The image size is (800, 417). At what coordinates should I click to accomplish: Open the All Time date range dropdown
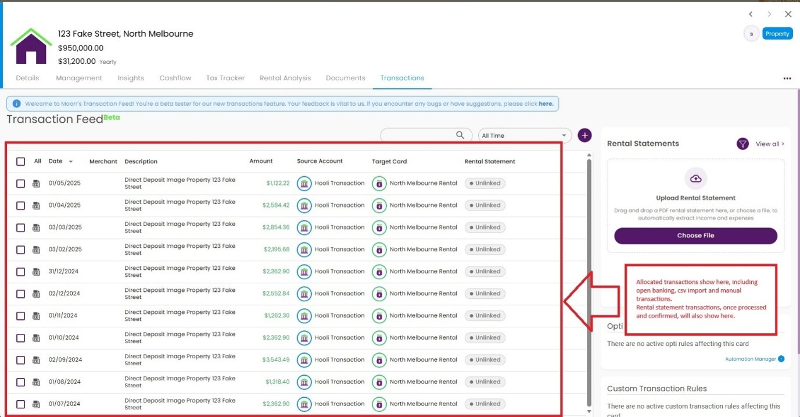(525, 136)
